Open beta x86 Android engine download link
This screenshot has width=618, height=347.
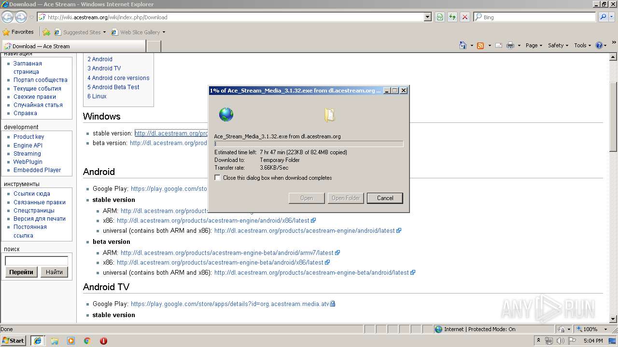coord(220,263)
